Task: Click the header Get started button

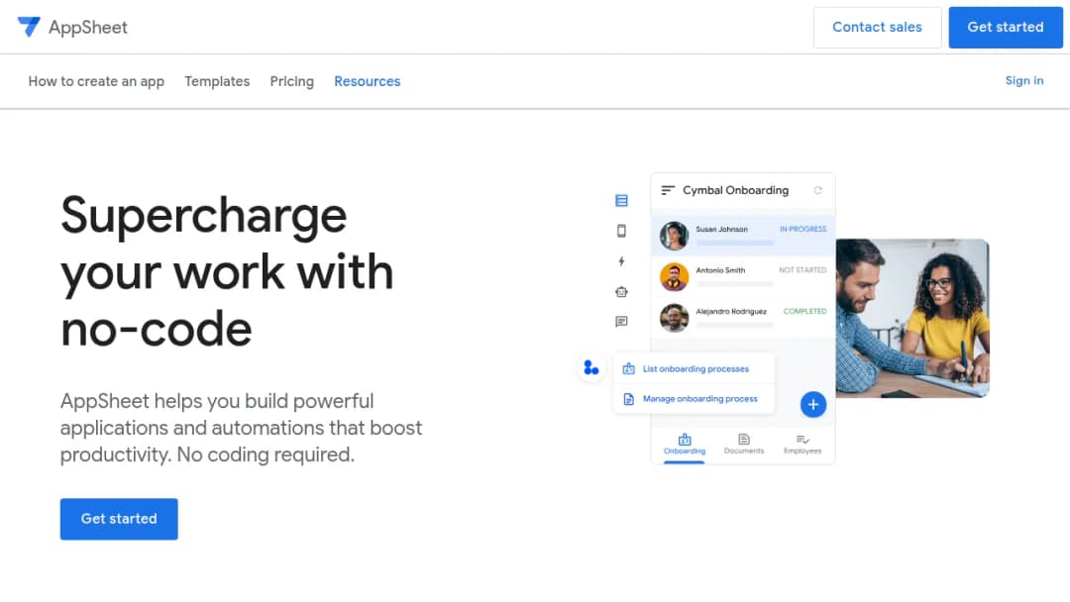Action: pyautogui.click(x=1006, y=28)
